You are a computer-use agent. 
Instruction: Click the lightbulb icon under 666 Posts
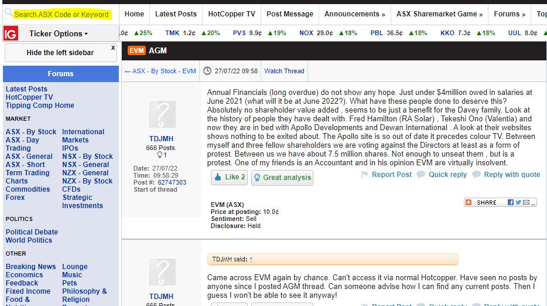point(159,155)
